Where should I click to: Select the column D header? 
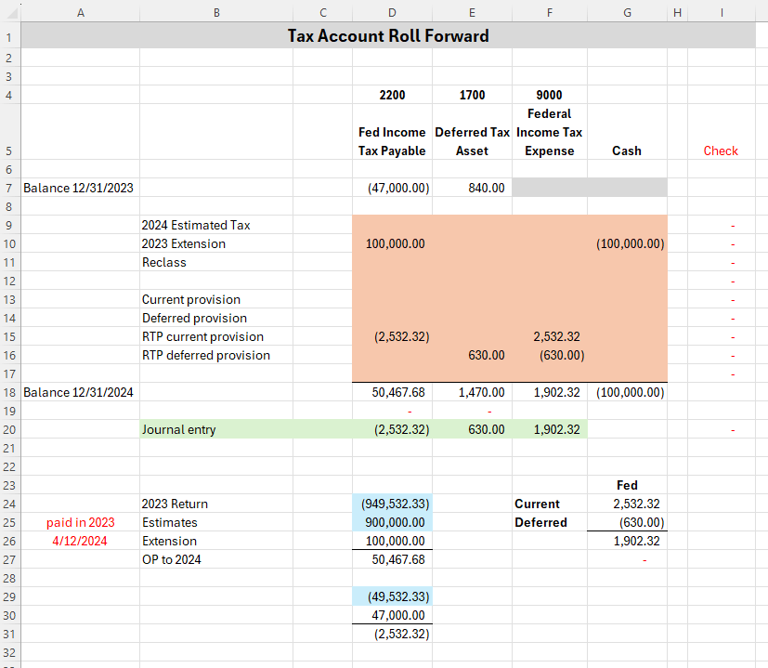coord(391,10)
